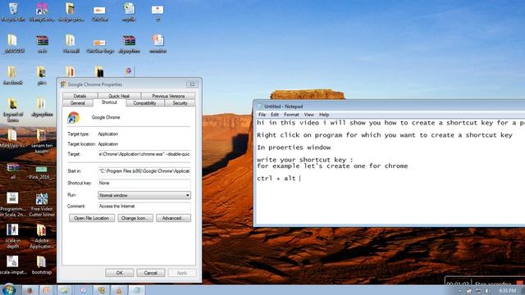Click the Windows Start orb

pyautogui.click(x=9, y=289)
